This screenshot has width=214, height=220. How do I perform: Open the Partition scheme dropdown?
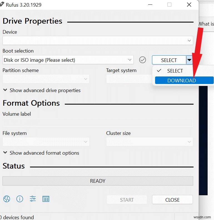click(46, 79)
